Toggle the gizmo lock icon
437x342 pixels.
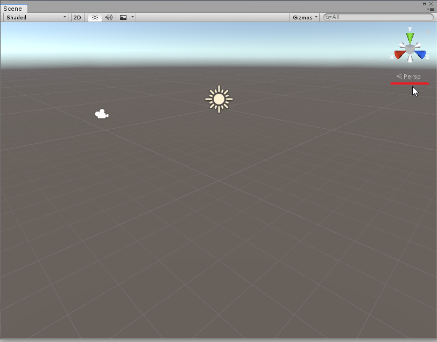[428, 32]
